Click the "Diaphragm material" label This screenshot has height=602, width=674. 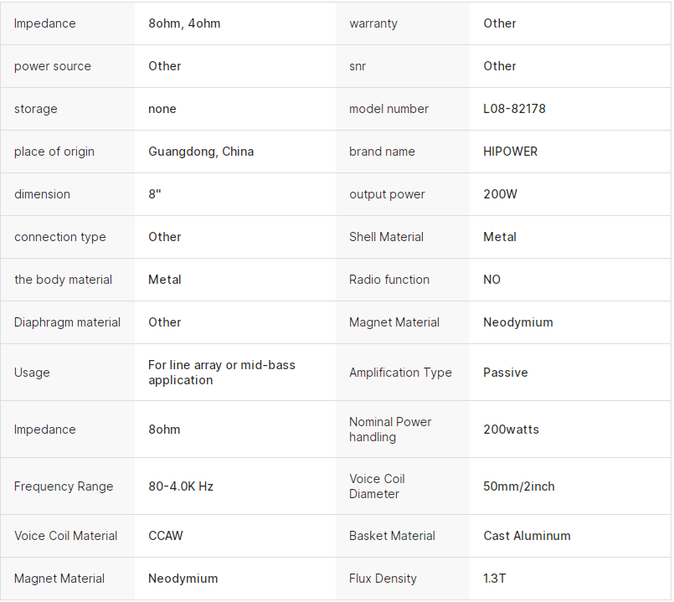[x=67, y=322]
